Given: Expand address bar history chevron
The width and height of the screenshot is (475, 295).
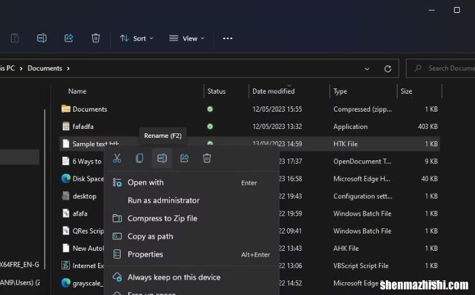Looking at the screenshot, I should [367, 69].
